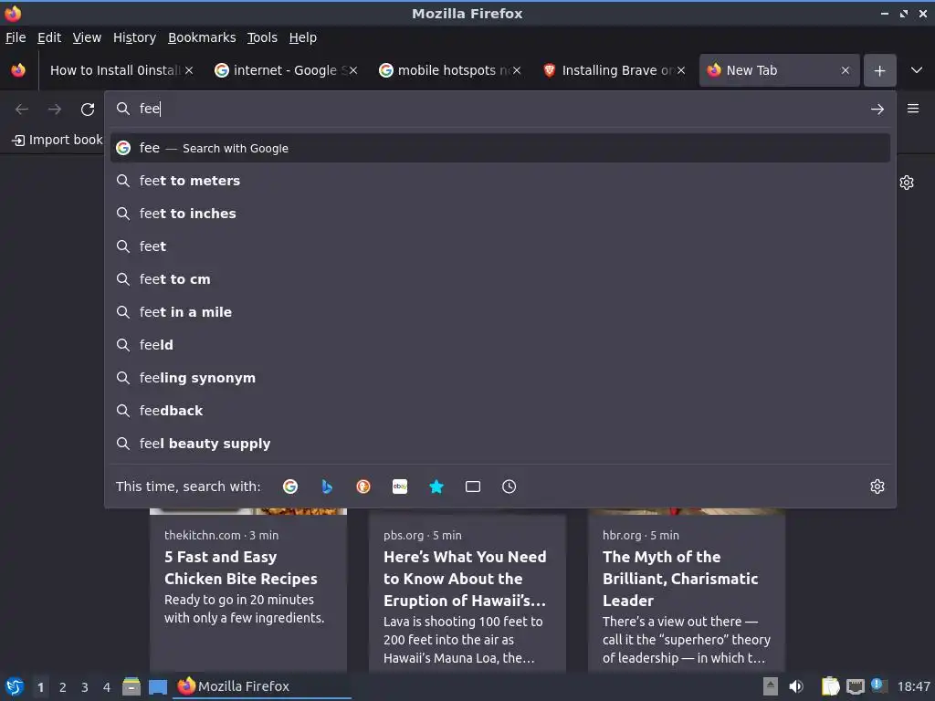This screenshot has width=935, height=701.
Task: Open the new tab page personalize gear
Action: point(907,183)
